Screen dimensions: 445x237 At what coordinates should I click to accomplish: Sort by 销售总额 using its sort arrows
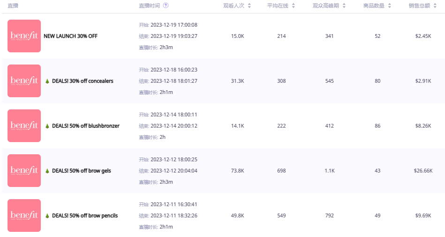tap(435, 6)
